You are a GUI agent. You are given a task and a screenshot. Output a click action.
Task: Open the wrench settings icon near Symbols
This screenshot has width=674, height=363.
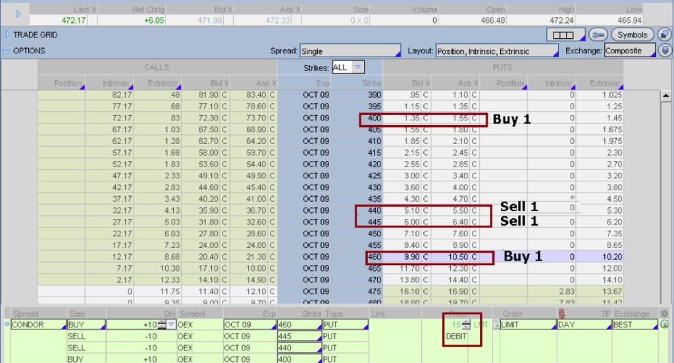598,35
